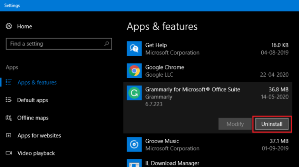Open the Default apps section
This screenshot has width=299, height=167.
(33, 100)
